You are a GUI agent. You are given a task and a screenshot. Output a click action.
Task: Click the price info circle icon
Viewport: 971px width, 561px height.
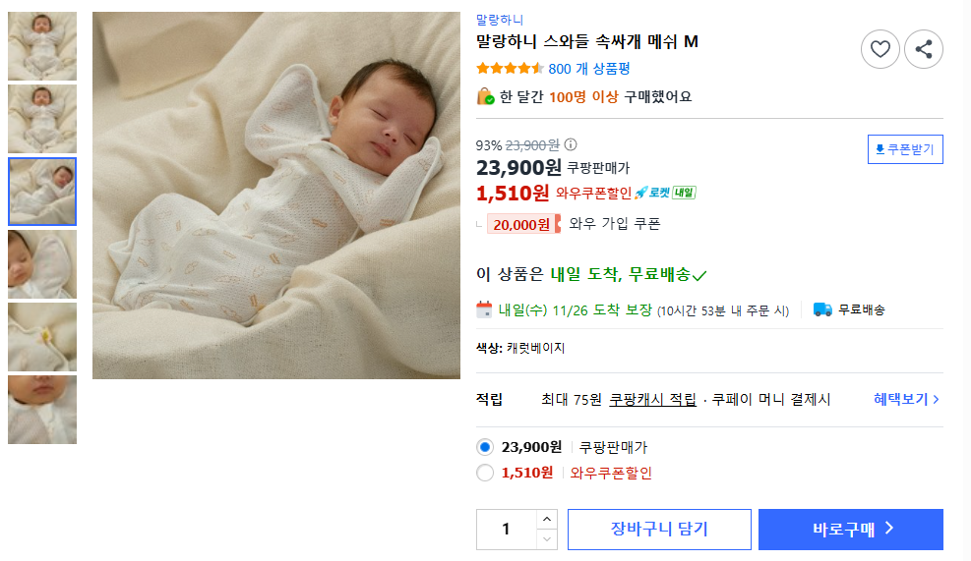click(x=571, y=144)
